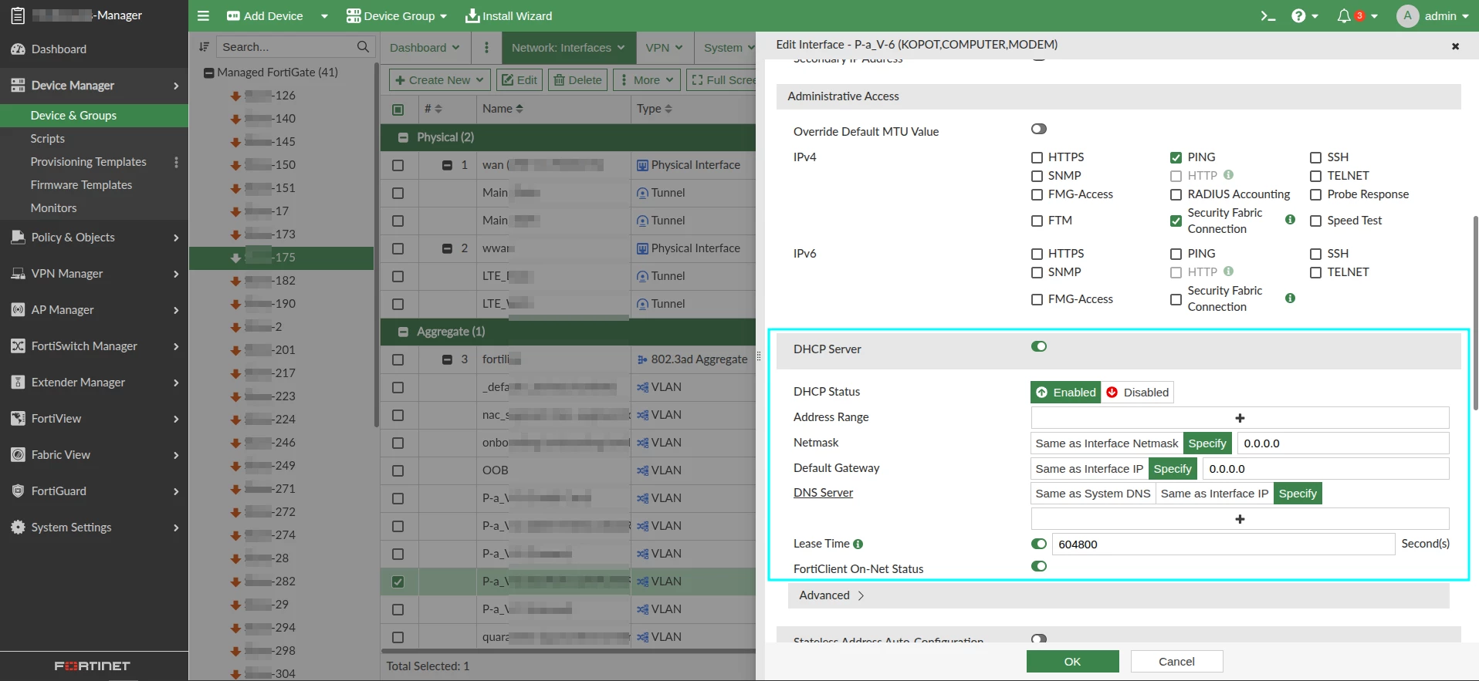Uncheck IPv4 PING access
Viewport: 1479px width, 681px height.
point(1176,157)
